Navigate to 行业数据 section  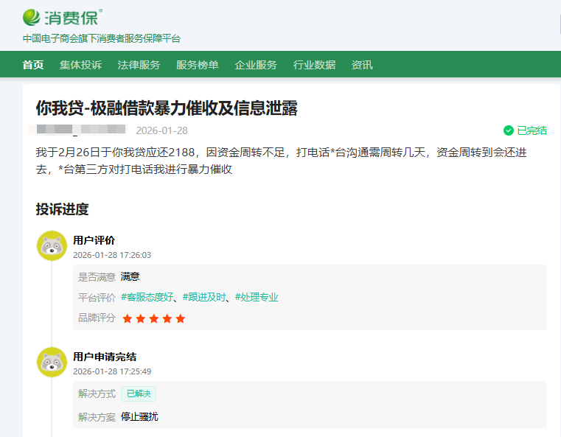[314, 65]
